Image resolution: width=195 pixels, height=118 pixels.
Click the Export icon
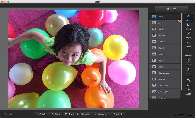click(188, 91)
